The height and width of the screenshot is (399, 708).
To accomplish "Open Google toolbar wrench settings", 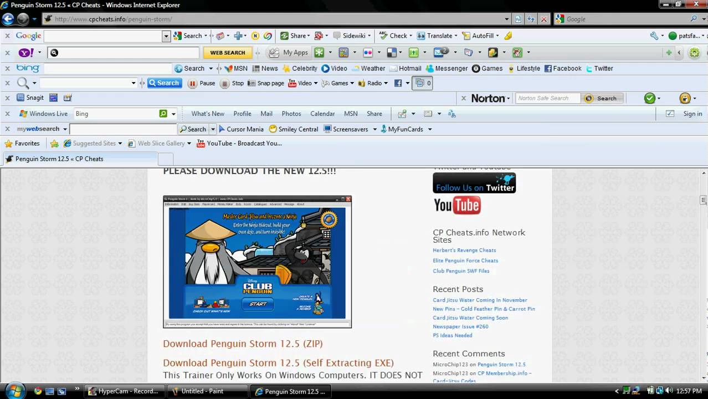I will tap(654, 35).
